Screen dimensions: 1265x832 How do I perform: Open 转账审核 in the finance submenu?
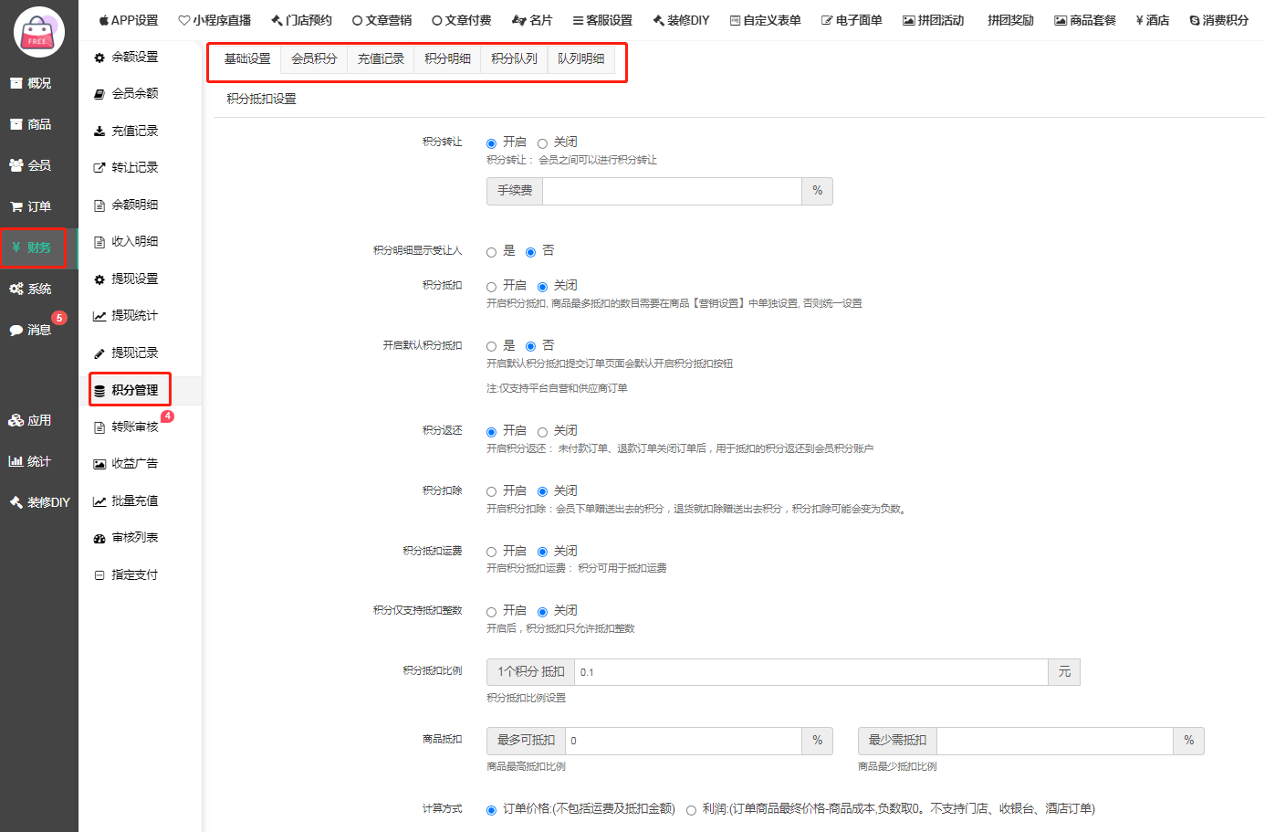coord(134,427)
